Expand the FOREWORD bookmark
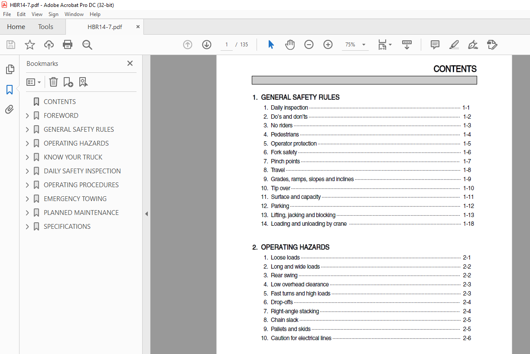This screenshot has height=354, width=530. click(x=27, y=116)
